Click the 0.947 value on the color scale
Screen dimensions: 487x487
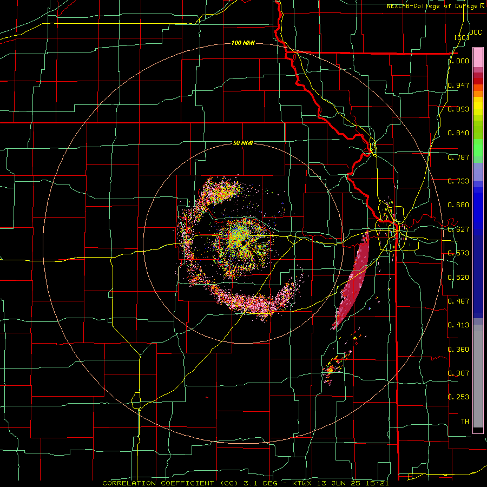click(458, 85)
